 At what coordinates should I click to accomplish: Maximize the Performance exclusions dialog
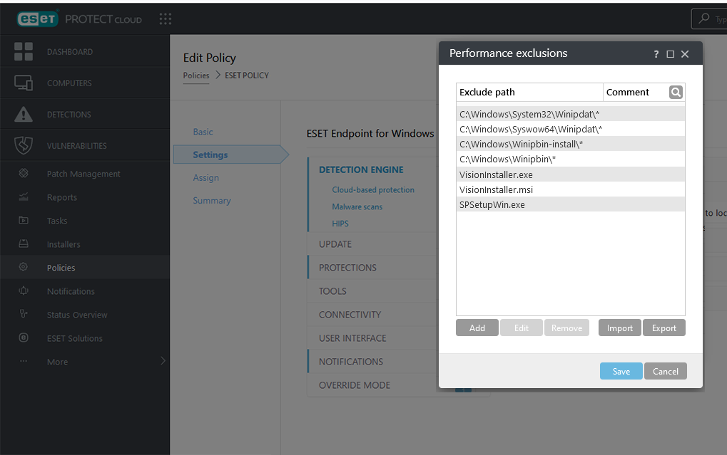click(x=671, y=54)
